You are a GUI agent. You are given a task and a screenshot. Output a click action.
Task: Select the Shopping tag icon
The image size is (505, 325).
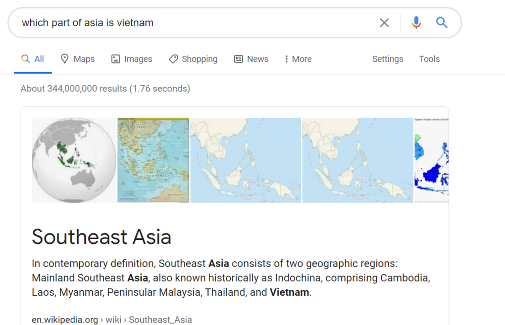click(173, 59)
